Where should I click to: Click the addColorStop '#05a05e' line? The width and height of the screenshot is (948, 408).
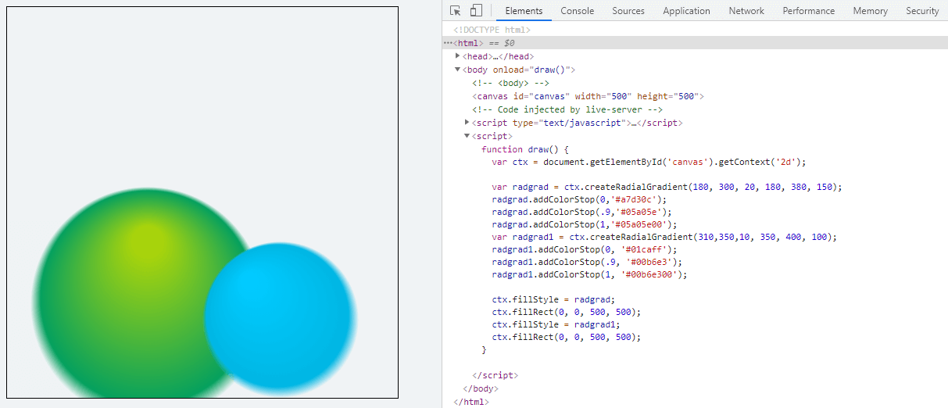tap(582, 212)
